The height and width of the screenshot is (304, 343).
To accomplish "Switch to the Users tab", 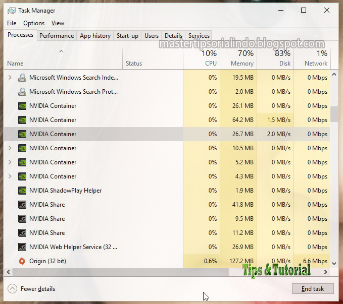I will pos(152,36).
